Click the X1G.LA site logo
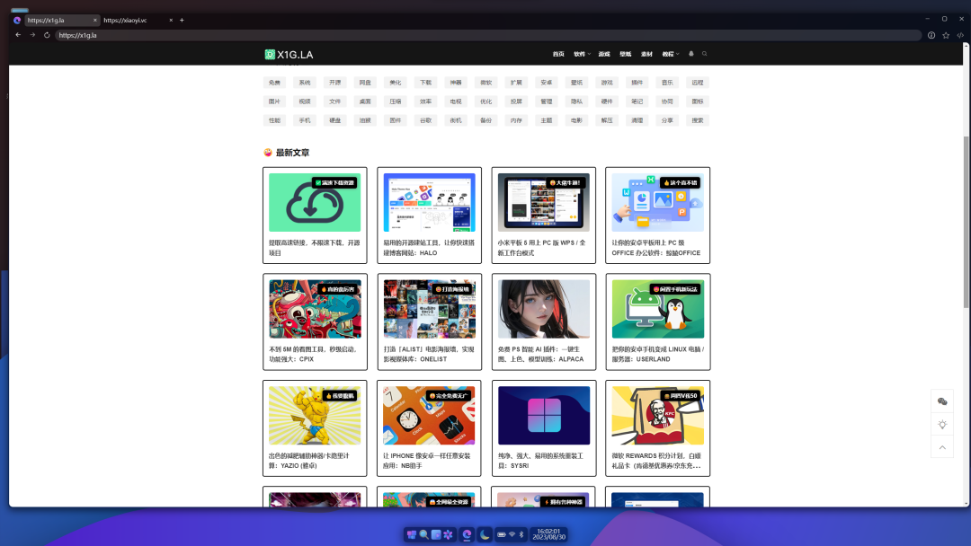The width and height of the screenshot is (971, 546). 289,55
